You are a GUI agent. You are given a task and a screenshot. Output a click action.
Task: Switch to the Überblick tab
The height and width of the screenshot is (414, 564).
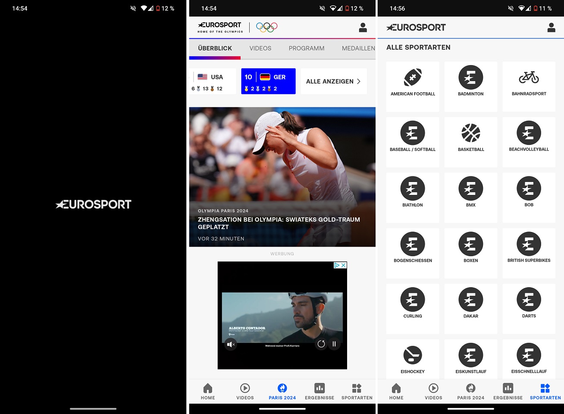(x=215, y=48)
